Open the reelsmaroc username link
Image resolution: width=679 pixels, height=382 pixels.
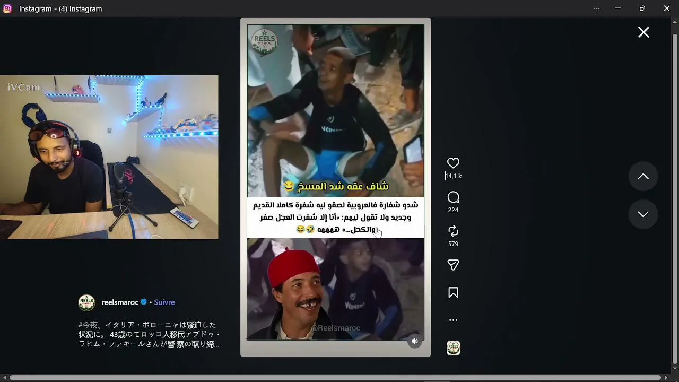tap(120, 302)
